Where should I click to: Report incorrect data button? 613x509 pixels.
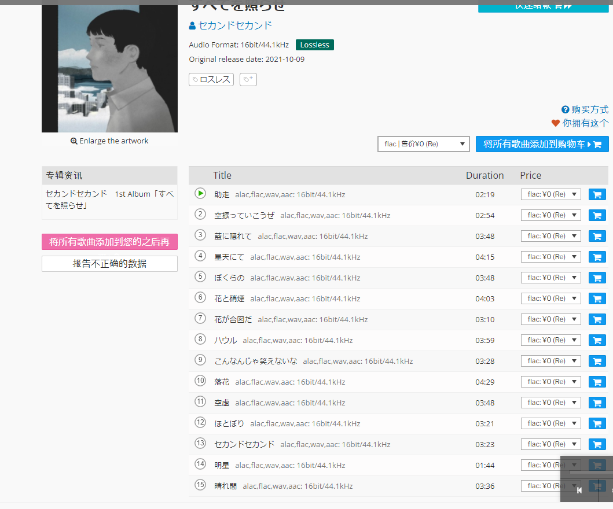[x=109, y=264]
